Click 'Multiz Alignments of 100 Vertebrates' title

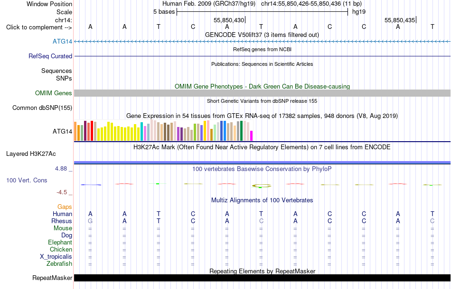pos(262,200)
